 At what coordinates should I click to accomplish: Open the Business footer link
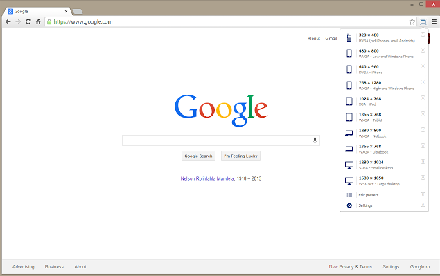tap(54, 267)
